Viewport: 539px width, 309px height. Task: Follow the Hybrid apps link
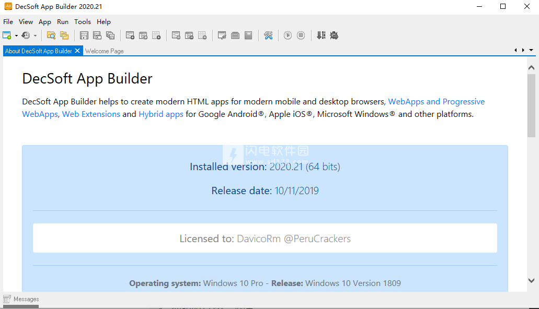161,114
